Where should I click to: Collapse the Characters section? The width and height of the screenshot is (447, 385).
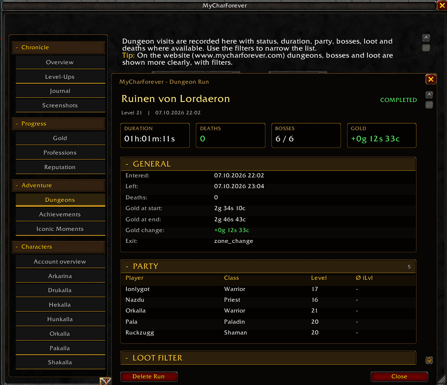[58, 247]
